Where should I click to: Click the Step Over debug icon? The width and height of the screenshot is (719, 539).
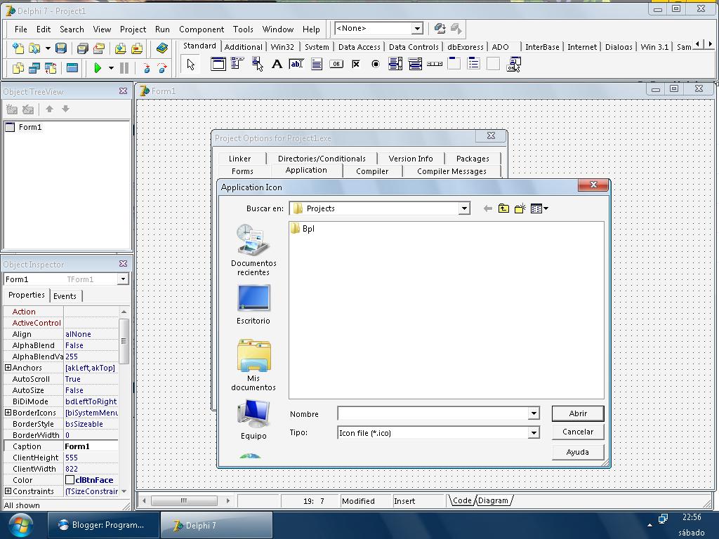tap(162, 68)
